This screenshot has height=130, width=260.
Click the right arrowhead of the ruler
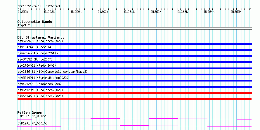tap(251, 9)
